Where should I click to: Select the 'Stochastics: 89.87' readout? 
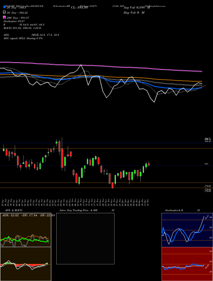(14, 21)
